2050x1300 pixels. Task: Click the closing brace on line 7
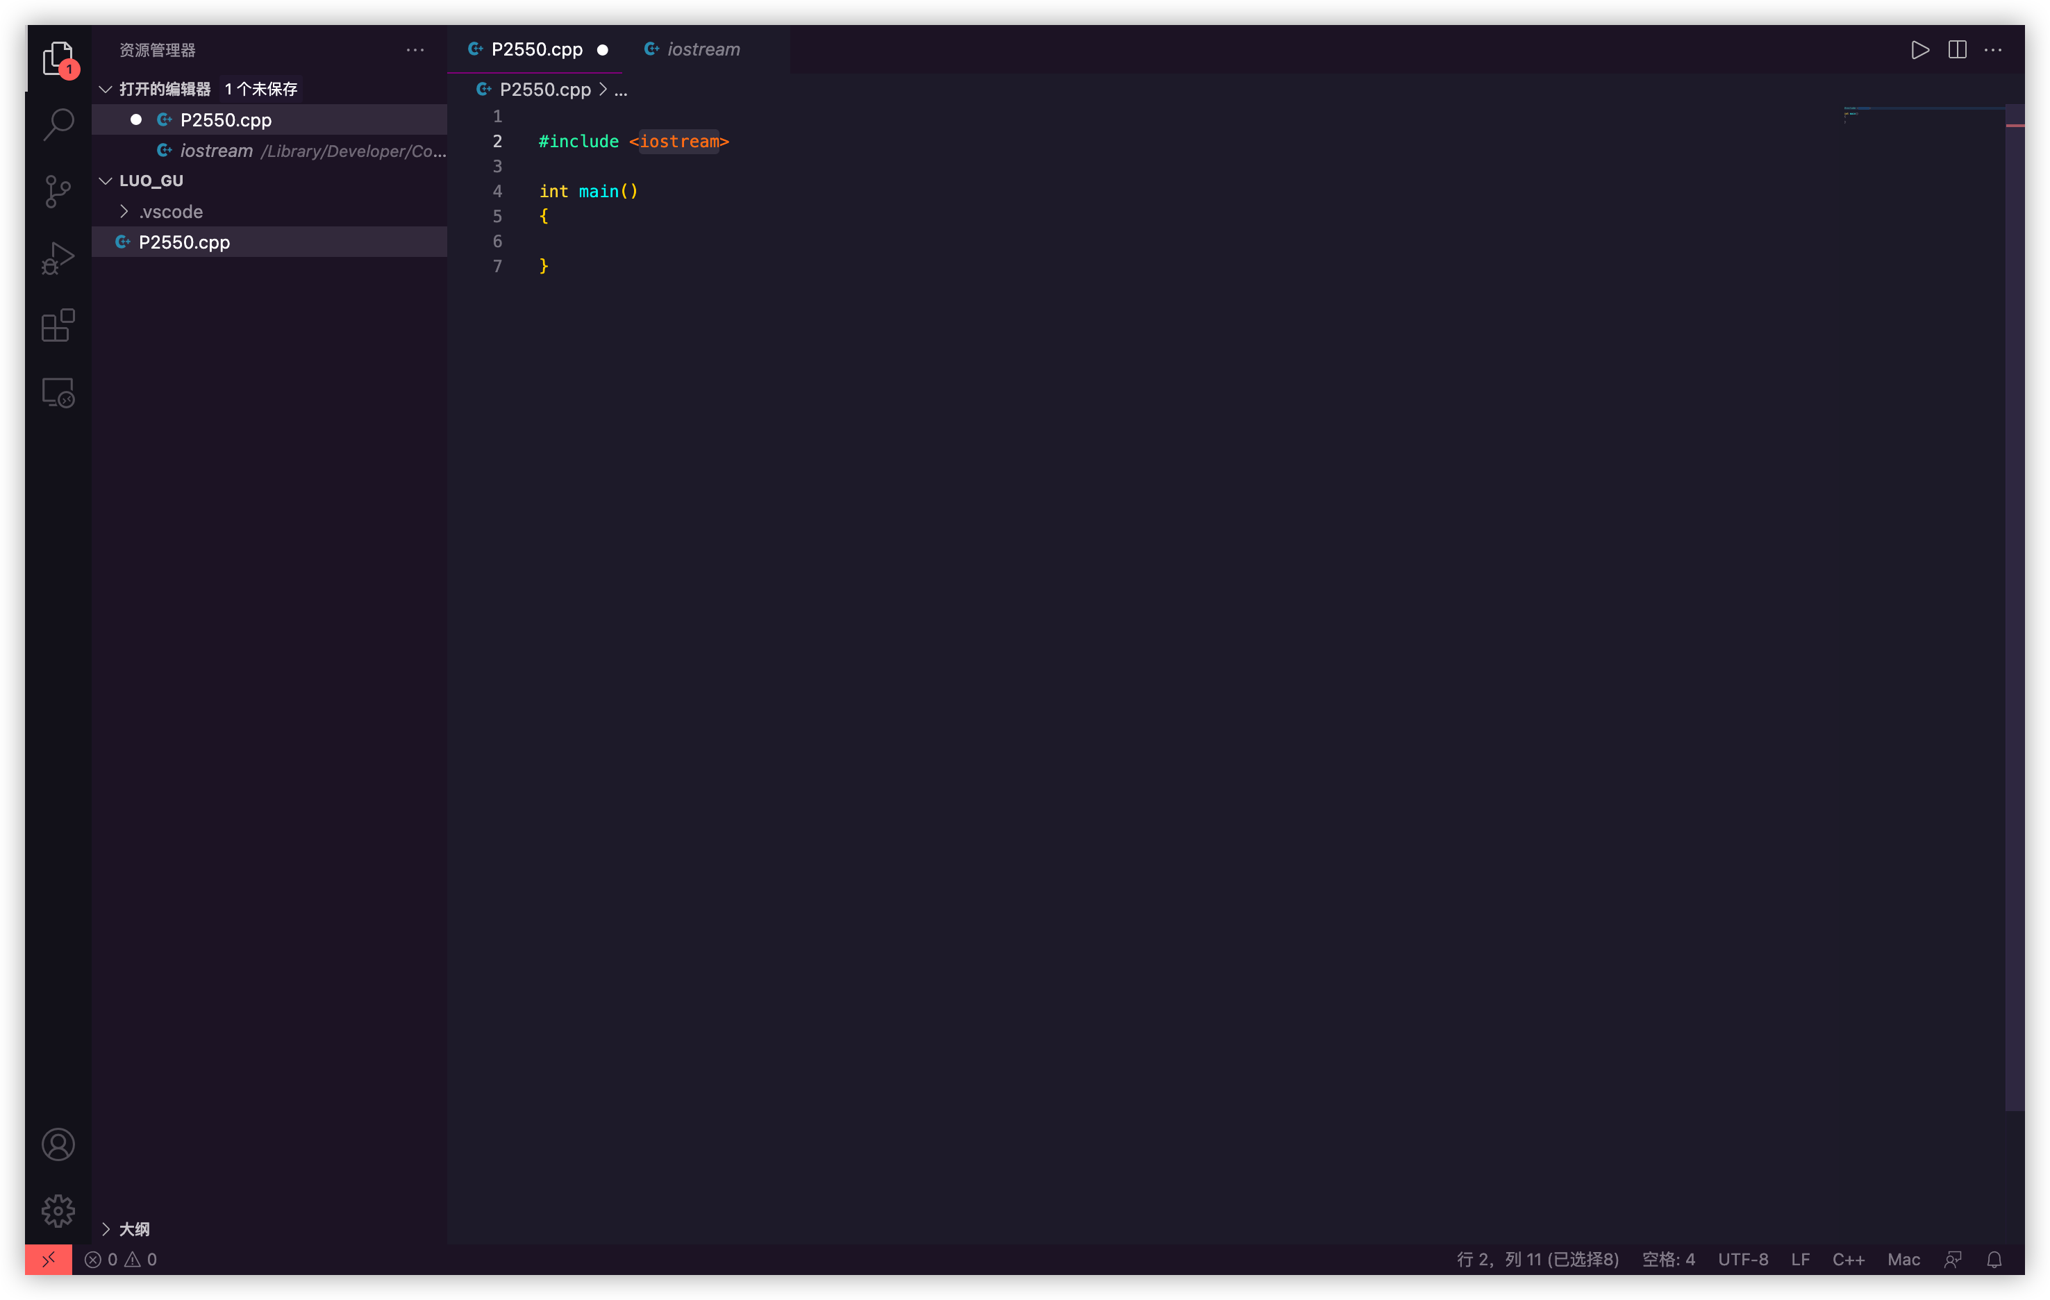(x=544, y=267)
